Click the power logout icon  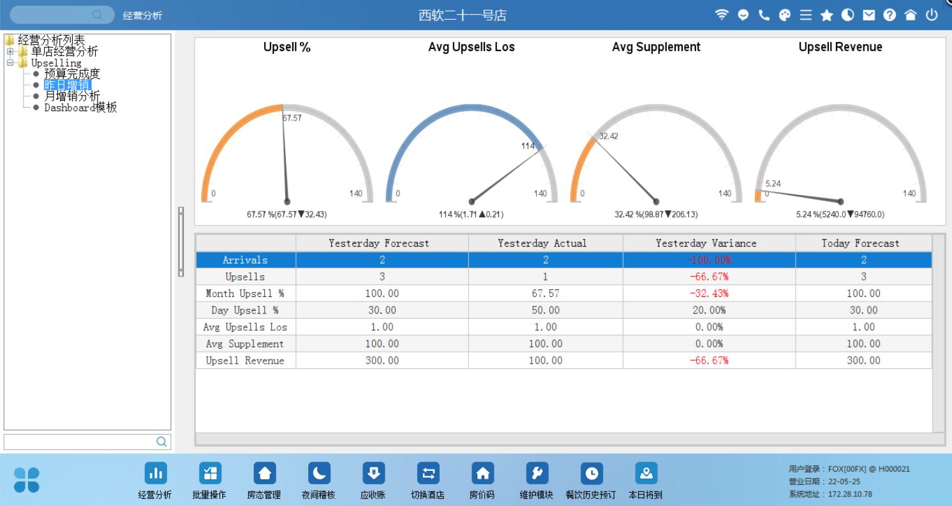pyautogui.click(x=932, y=15)
